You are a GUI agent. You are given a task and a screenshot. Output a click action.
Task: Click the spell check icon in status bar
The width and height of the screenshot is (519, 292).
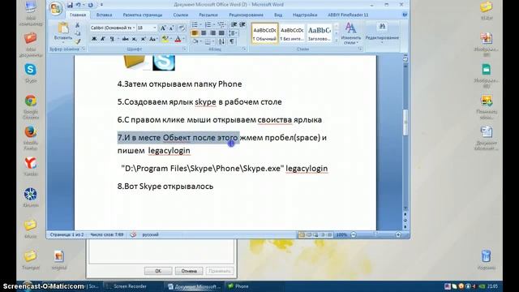click(133, 234)
